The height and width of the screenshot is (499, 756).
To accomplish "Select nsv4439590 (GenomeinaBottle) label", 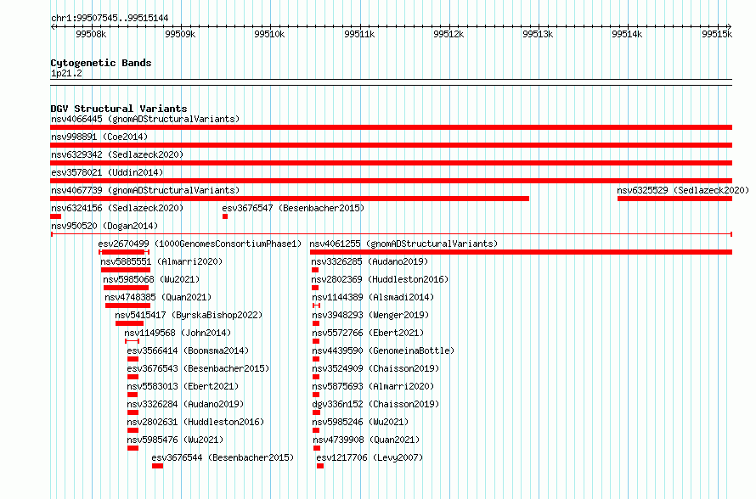I will tap(383, 350).
